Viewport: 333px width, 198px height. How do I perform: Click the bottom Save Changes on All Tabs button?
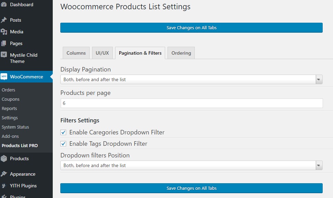pos(191,188)
